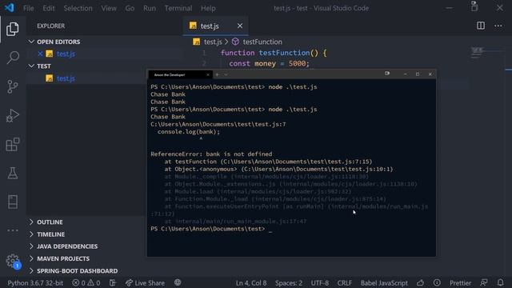The width and height of the screenshot is (512, 288).
Task: Click the server-shaped activity bar icon below the flask
Action: (13, 202)
